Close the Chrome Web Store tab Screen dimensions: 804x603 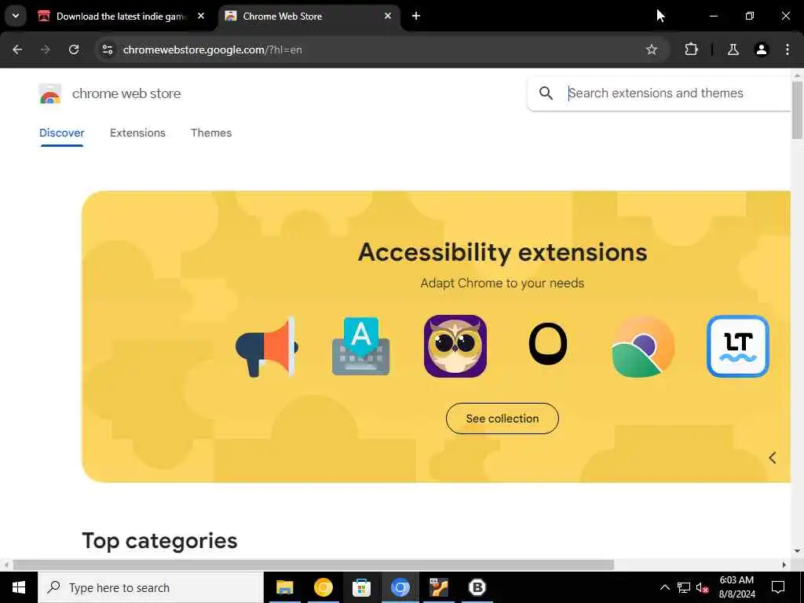(x=388, y=16)
